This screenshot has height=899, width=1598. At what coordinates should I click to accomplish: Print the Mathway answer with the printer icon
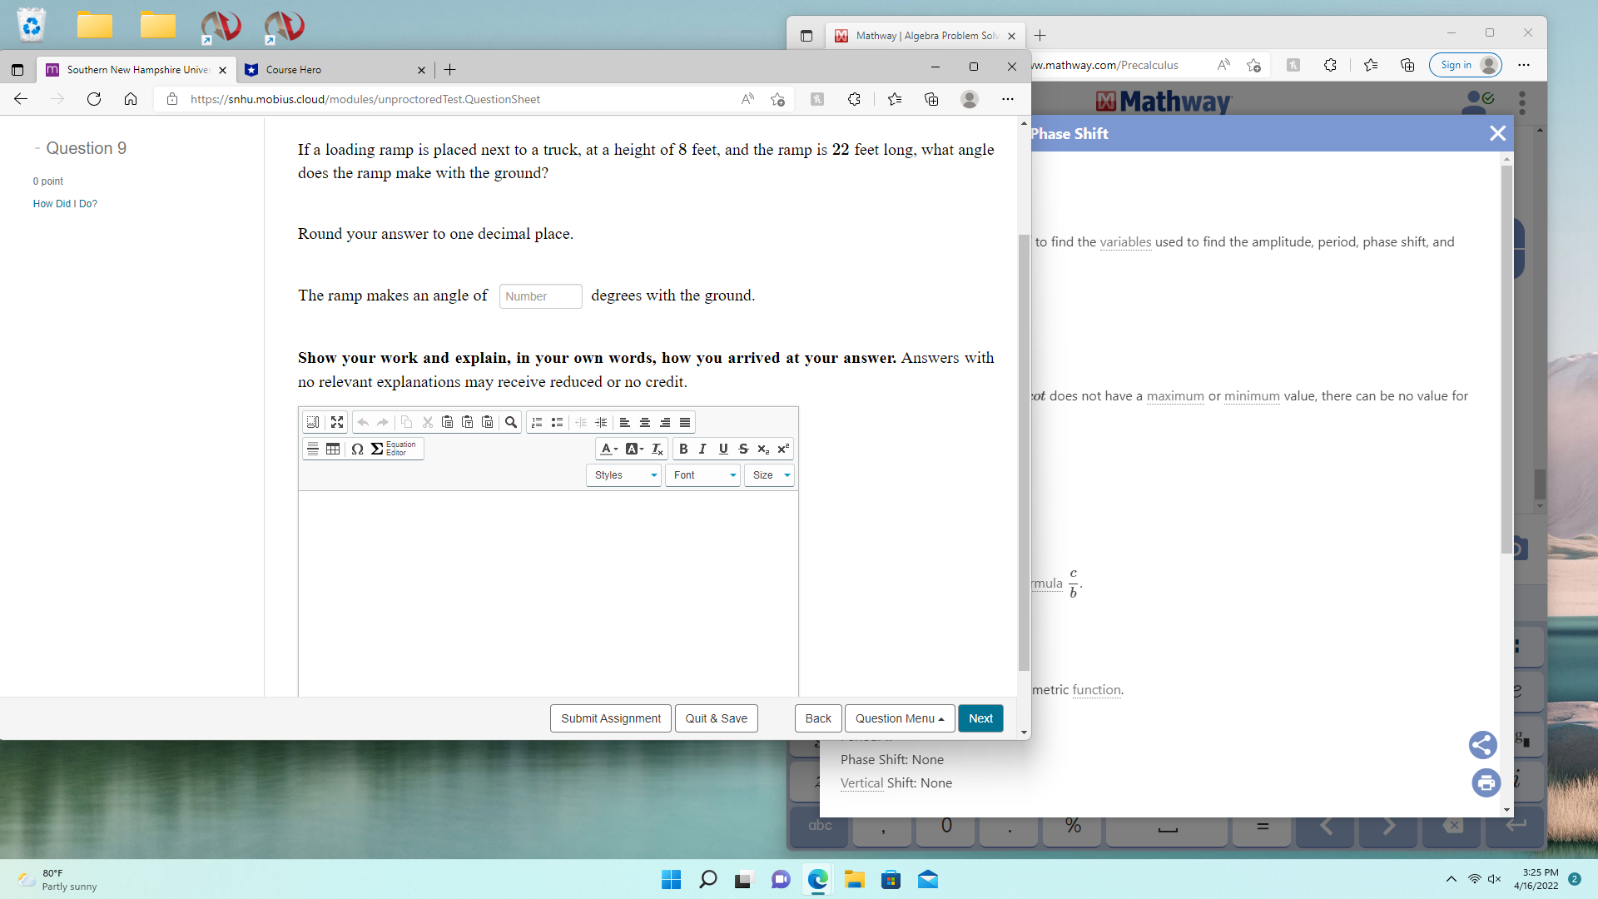1486,782
